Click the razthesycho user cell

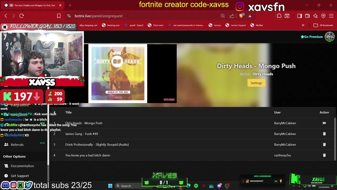(283, 155)
